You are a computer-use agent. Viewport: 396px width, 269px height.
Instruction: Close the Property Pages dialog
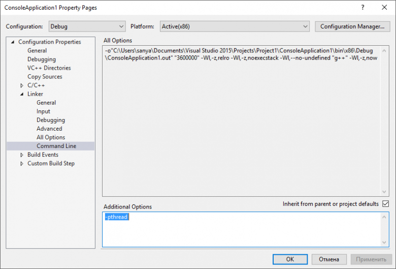[x=384, y=7]
